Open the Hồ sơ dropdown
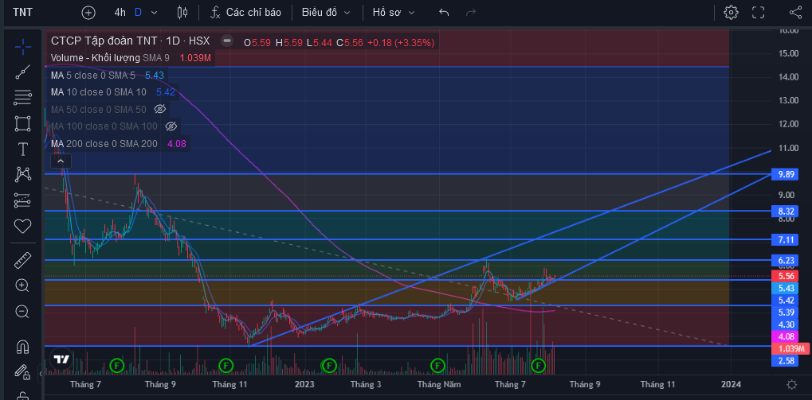 [x=394, y=13]
